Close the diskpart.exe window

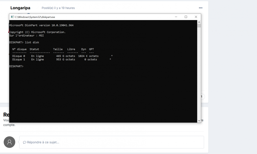click(196, 17)
